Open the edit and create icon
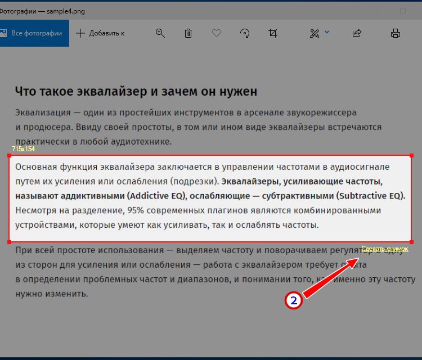The height and width of the screenshot is (360, 422). (315, 33)
